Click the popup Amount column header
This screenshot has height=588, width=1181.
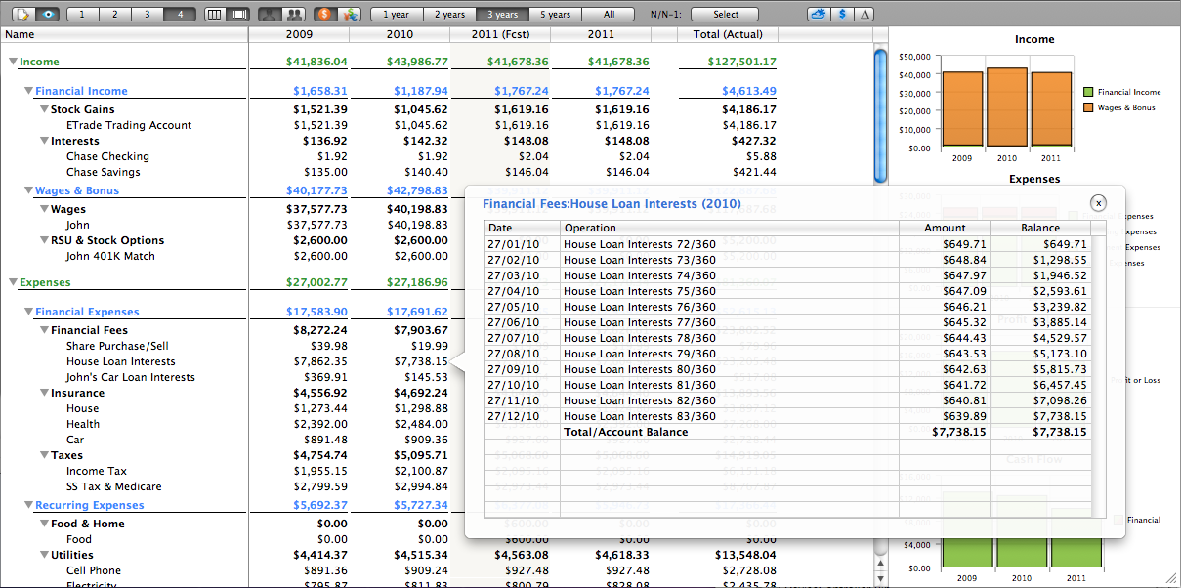pyautogui.click(x=945, y=228)
